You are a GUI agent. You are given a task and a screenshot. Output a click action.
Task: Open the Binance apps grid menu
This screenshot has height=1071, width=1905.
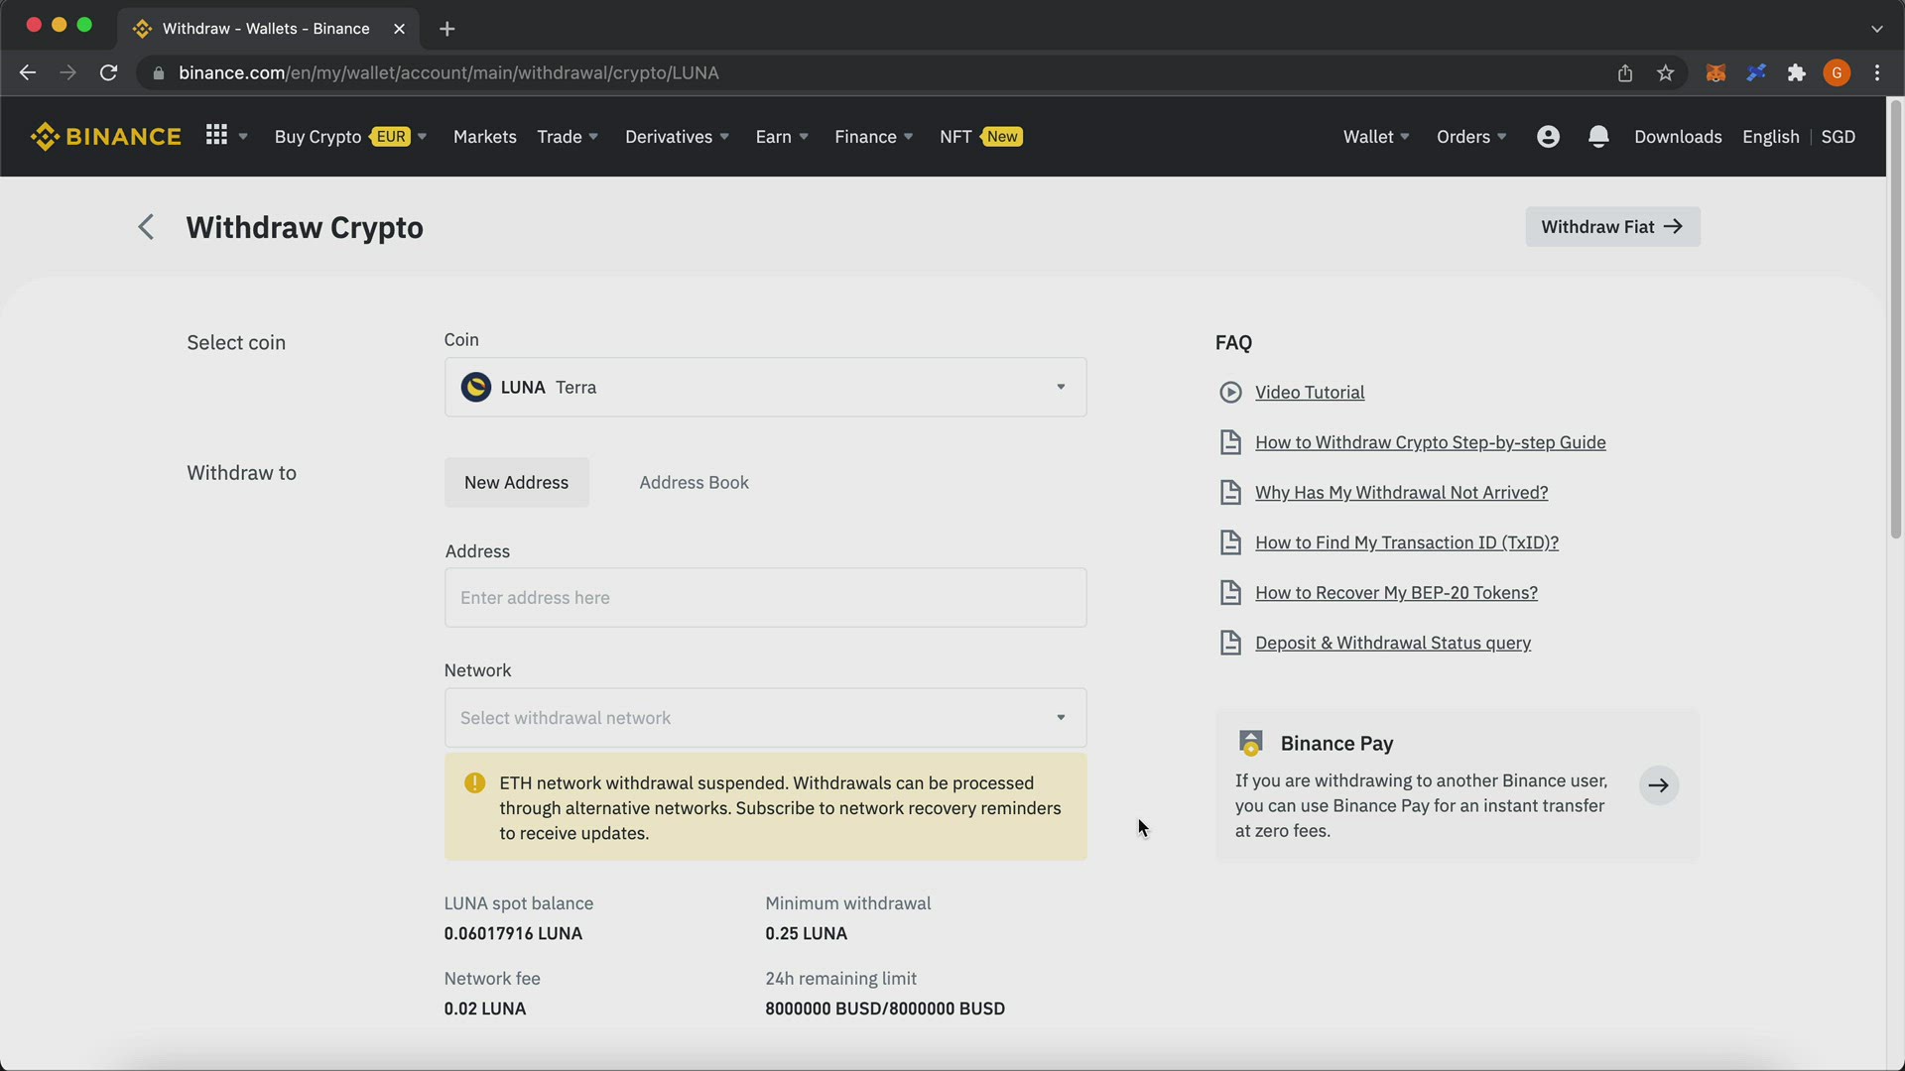pyautogui.click(x=216, y=135)
